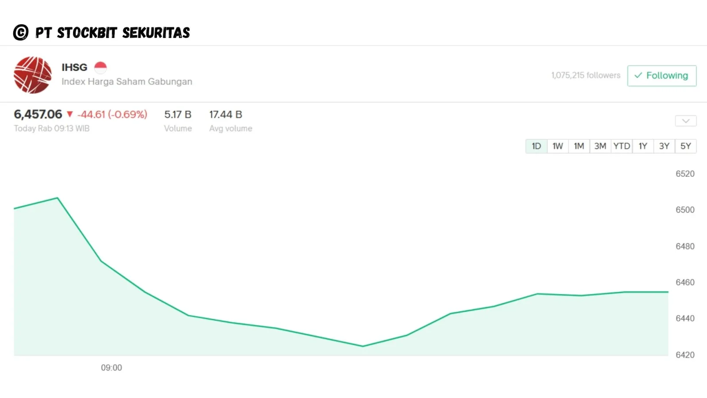Click the 6460 price axis label
The image size is (707, 398).
coord(685,282)
